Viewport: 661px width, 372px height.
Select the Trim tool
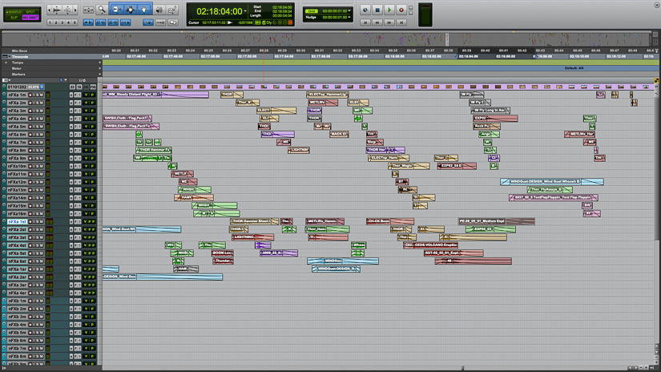tap(116, 10)
